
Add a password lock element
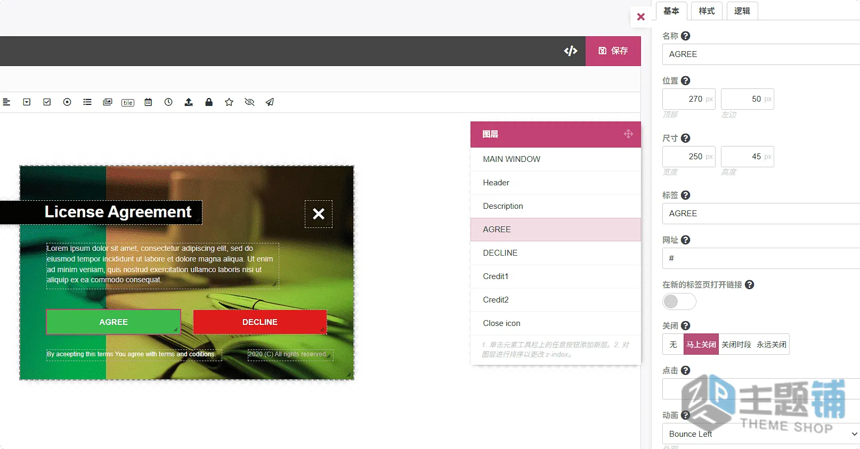point(209,102)
